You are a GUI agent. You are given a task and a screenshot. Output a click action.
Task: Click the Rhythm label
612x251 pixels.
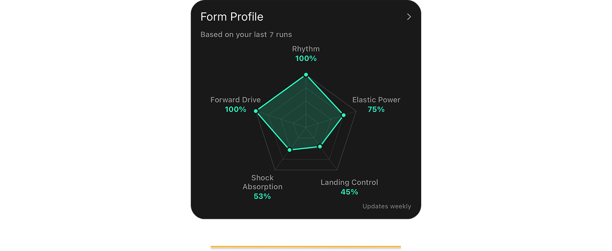[x=306, y=49]
